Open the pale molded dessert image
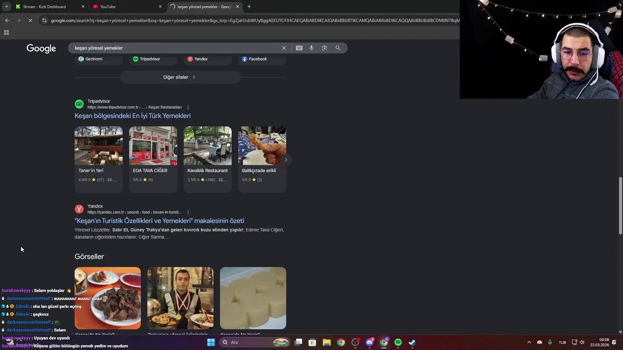The width and height of the screenshot is (623, 350). coord(253,298)
